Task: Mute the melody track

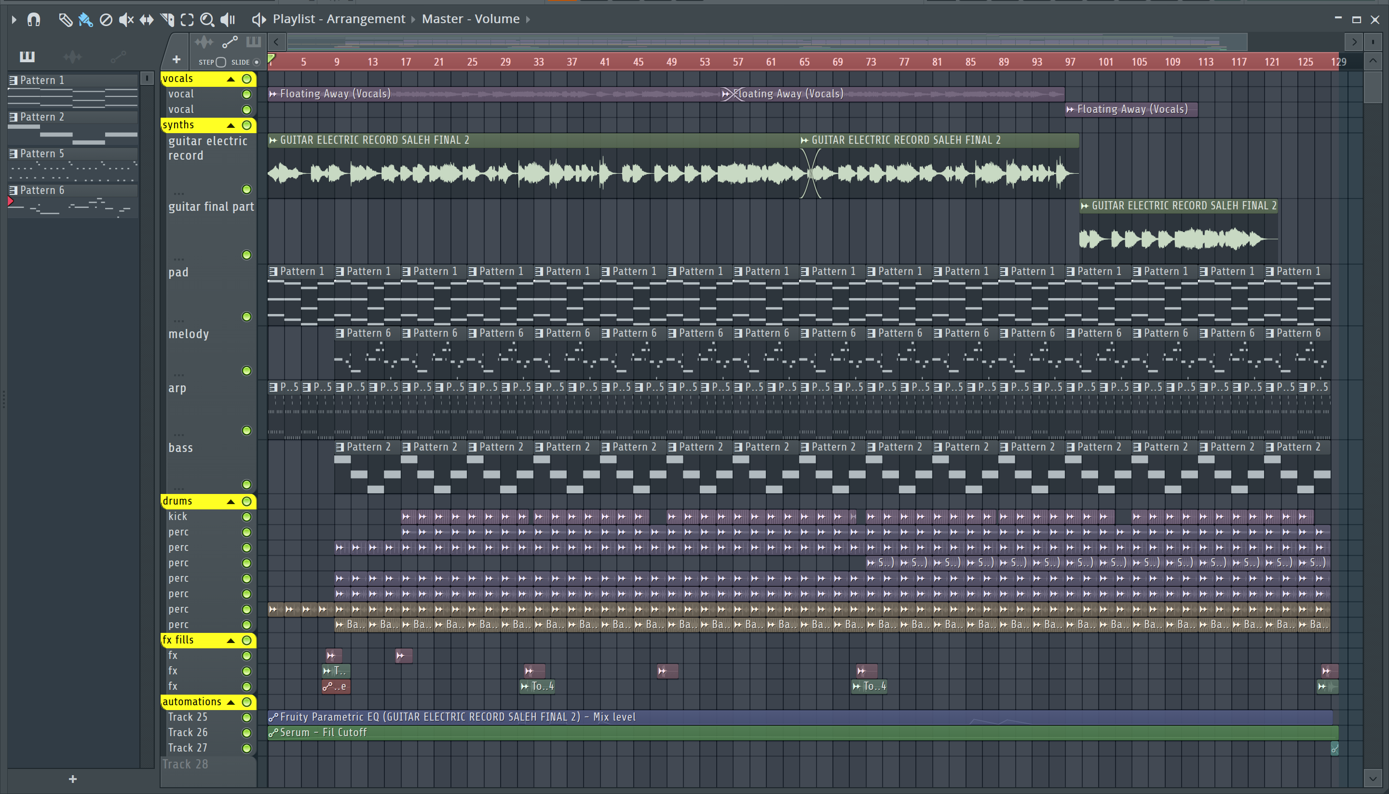Action: point(246,371)
